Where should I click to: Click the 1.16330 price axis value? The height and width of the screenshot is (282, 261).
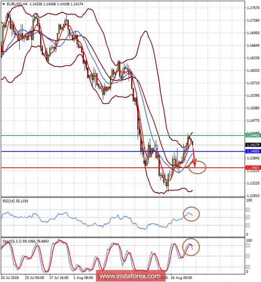pos(253,58)
